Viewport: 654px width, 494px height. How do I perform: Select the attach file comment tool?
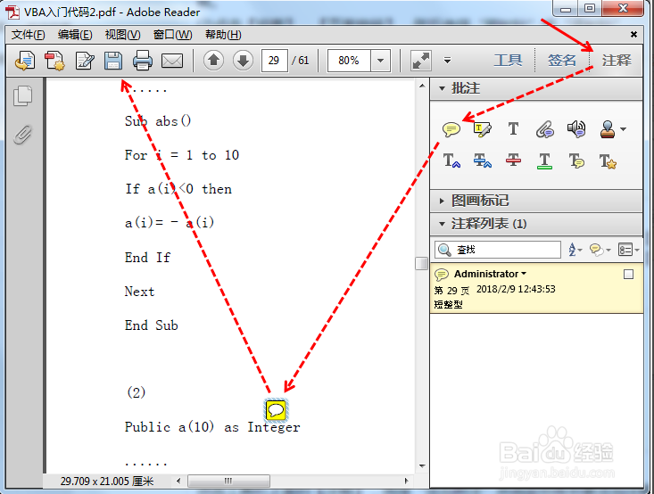(x=545, y=129)
